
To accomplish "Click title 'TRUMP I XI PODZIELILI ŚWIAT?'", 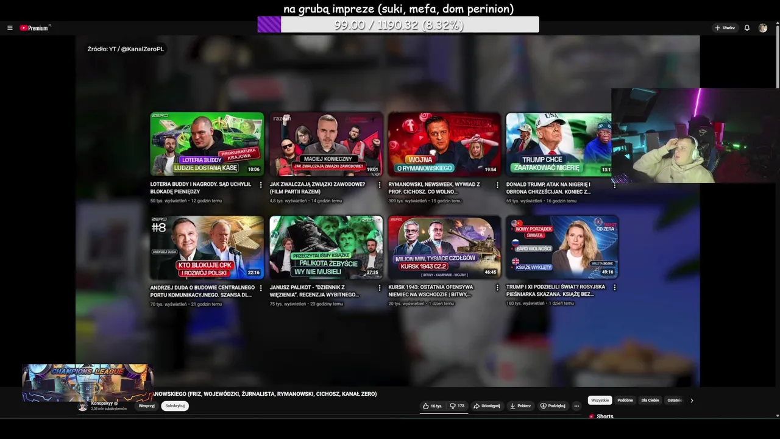I will (556, 287).
